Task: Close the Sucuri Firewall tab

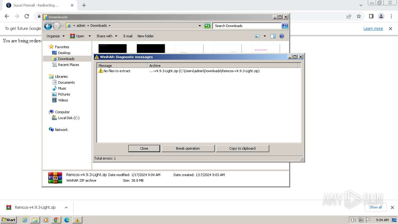Action: click(72, 5)
